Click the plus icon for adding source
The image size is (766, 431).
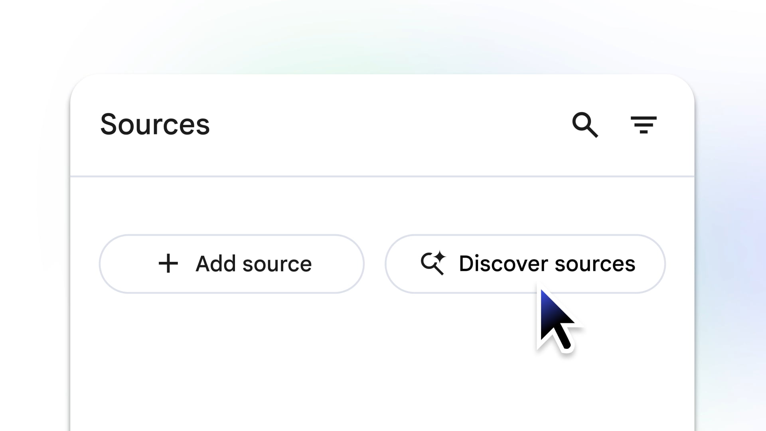click(x=168, y=264)
